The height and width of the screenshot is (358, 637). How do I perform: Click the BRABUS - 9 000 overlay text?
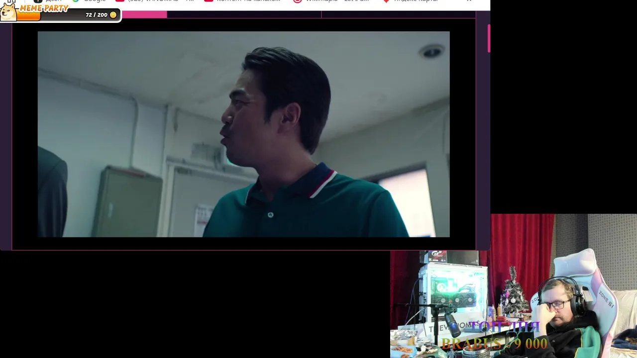494,344
